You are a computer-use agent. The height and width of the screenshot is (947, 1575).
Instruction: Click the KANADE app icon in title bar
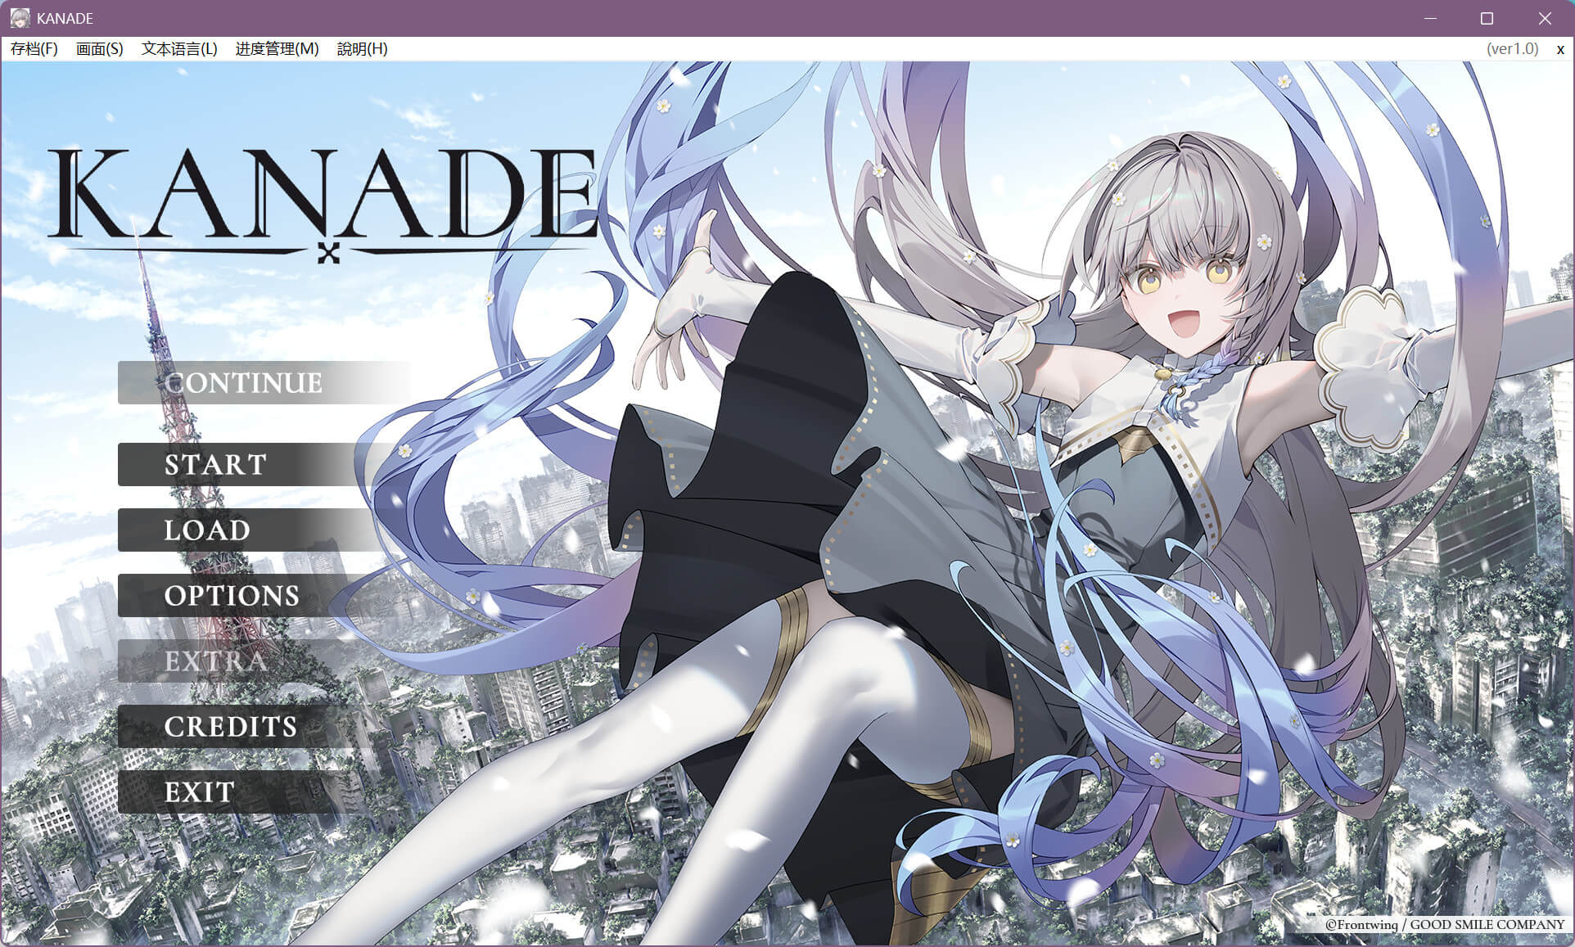[x=20, y=18]
